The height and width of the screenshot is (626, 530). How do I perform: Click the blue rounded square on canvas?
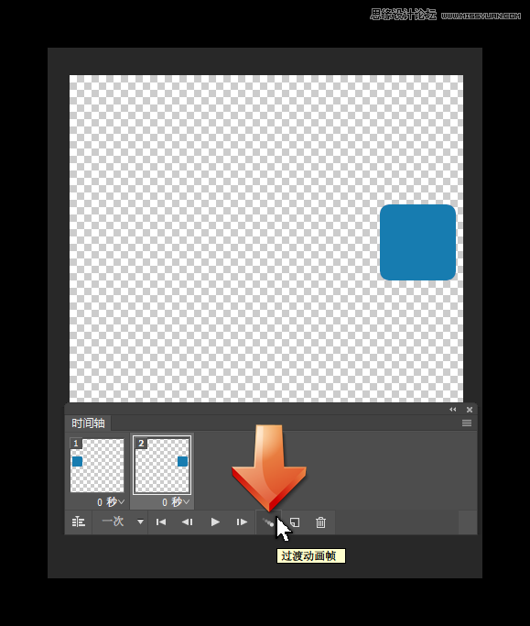coord(417,242)
